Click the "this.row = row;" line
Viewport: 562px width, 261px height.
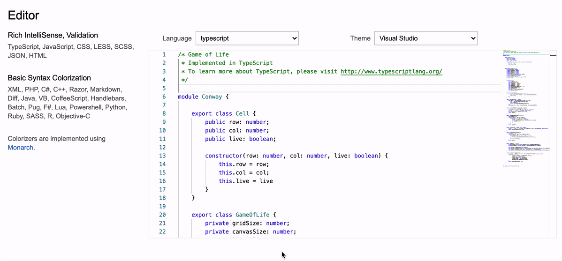244,164
